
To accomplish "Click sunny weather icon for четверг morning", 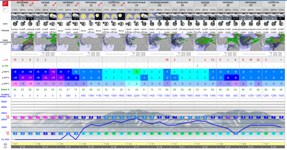I will click(61, 16).
